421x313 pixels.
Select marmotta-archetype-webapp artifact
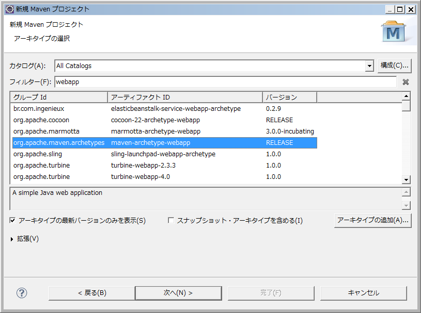pos(155,131)
